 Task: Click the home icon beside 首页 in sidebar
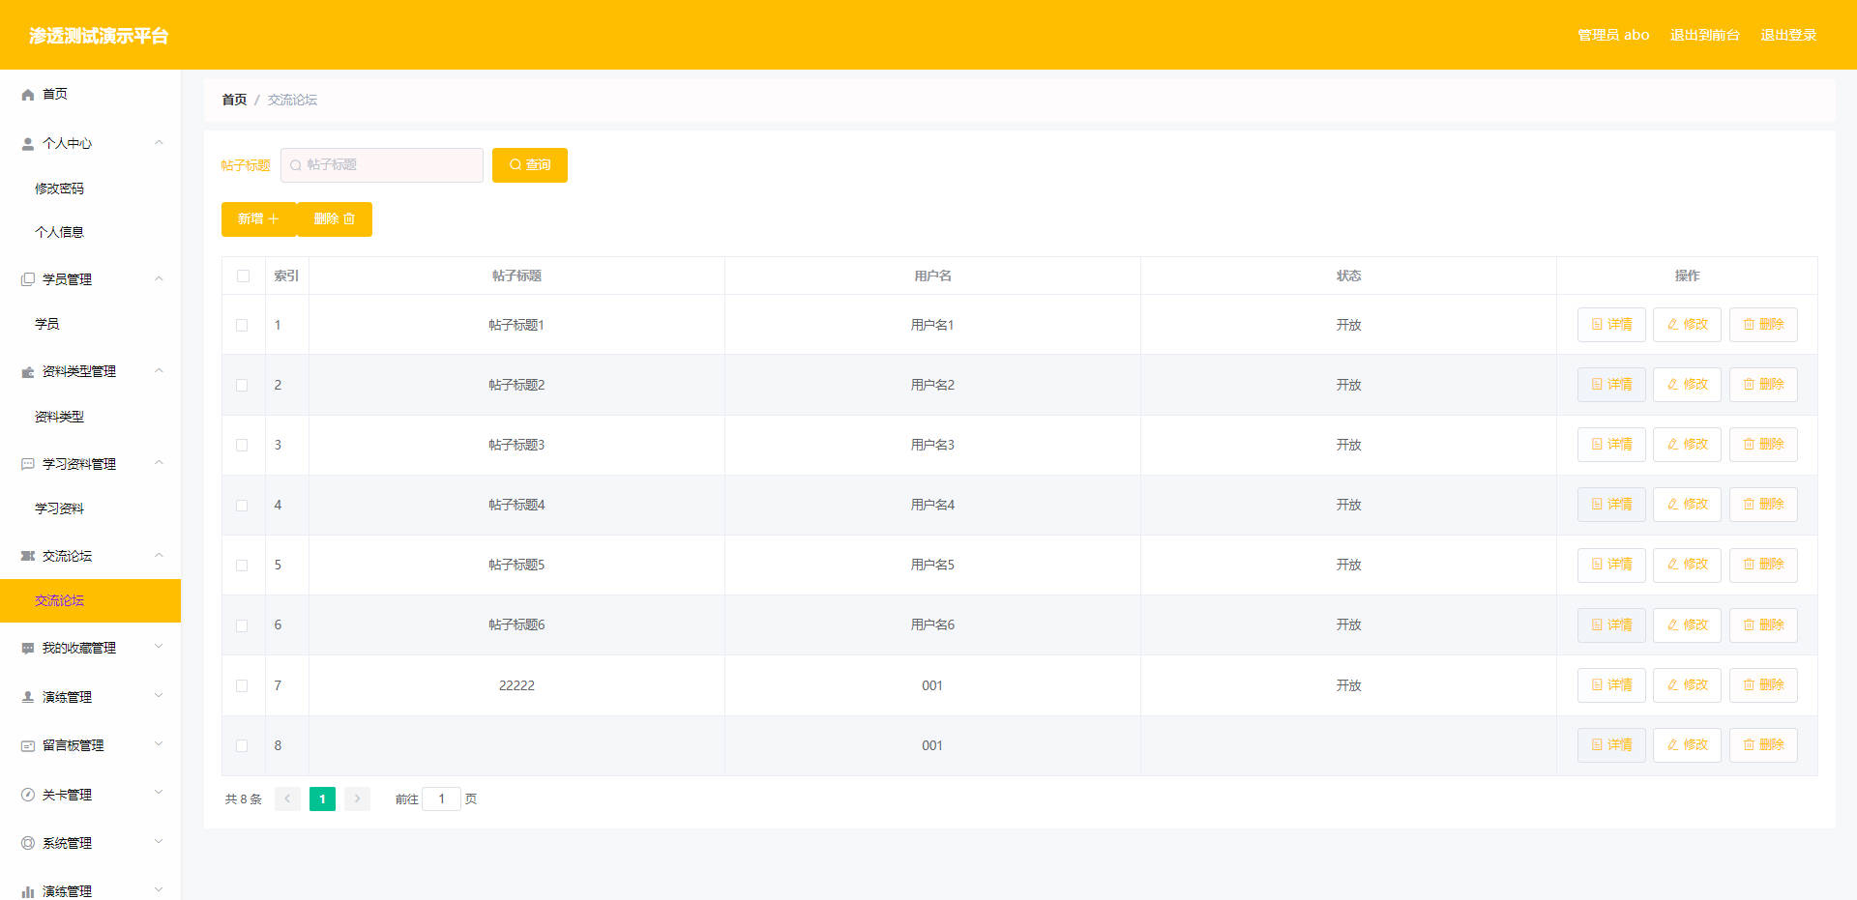pyautogui.click(x=28, y=95)
